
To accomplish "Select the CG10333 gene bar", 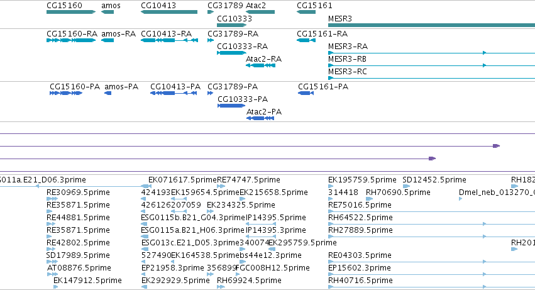I will [x=232, y=25].
